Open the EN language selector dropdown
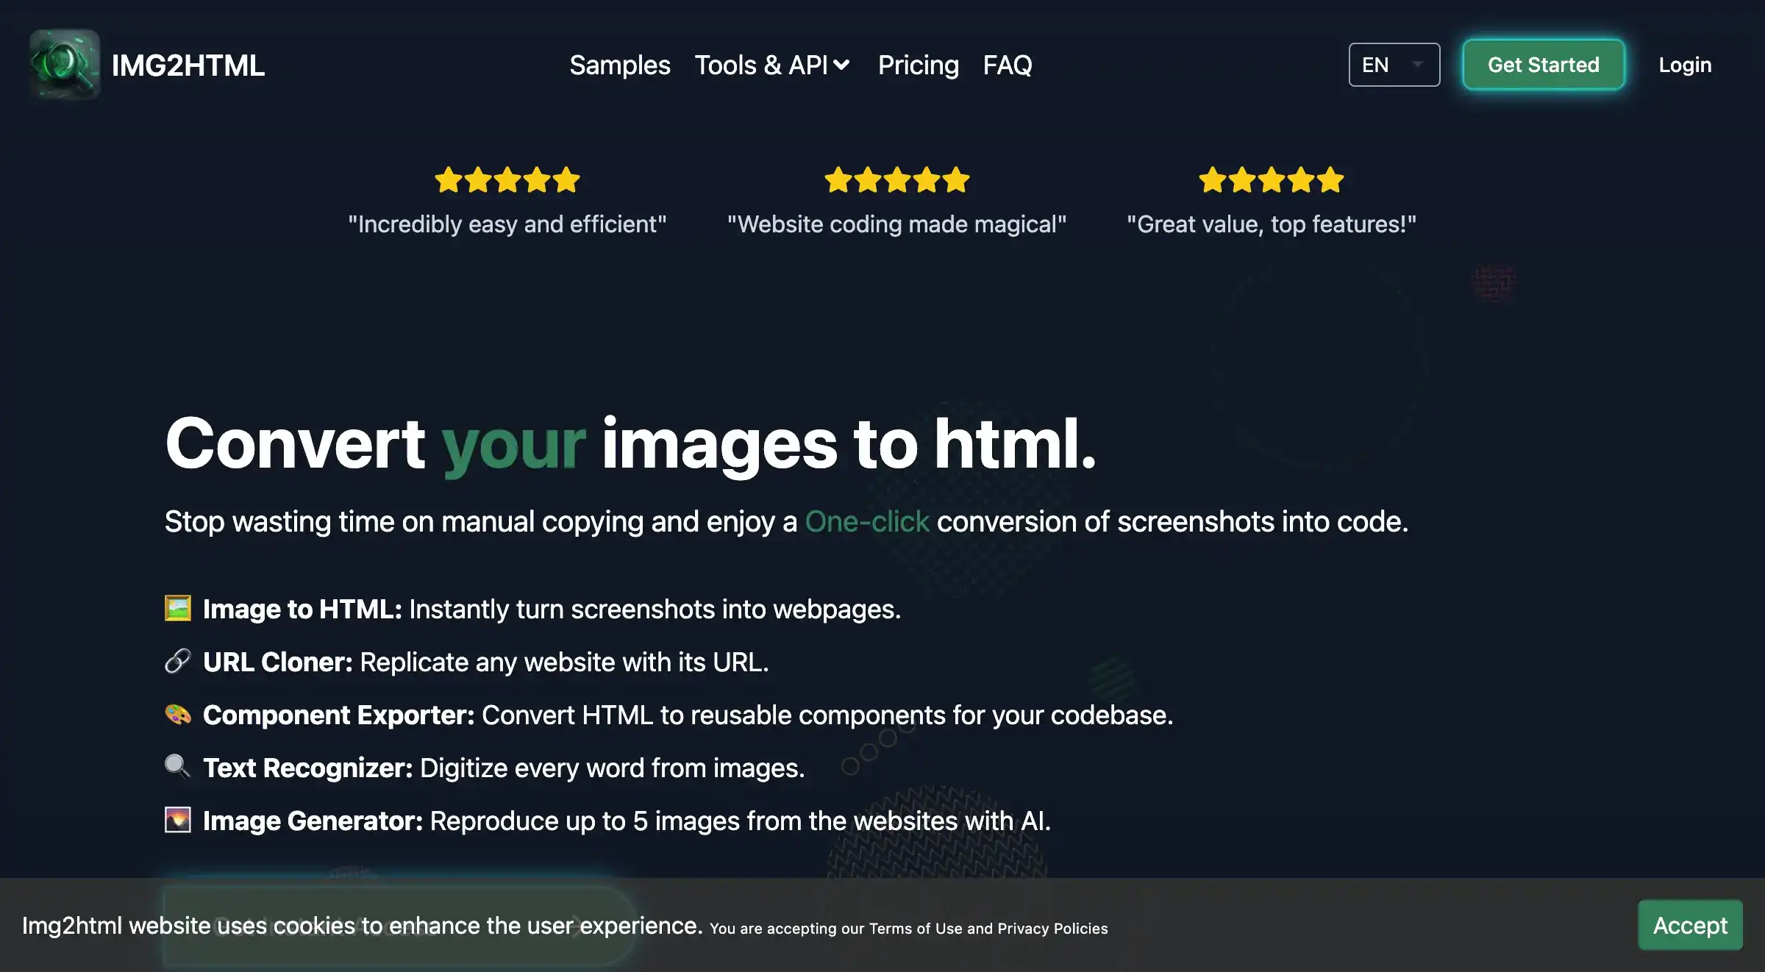This screenshot has height=972, width=1765. pyautogui.click(x=1393, y=63)
